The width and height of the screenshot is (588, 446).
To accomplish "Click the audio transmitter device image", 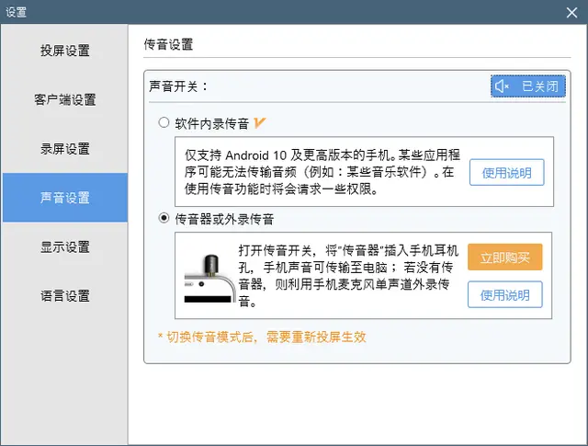I will pos(210,279).
